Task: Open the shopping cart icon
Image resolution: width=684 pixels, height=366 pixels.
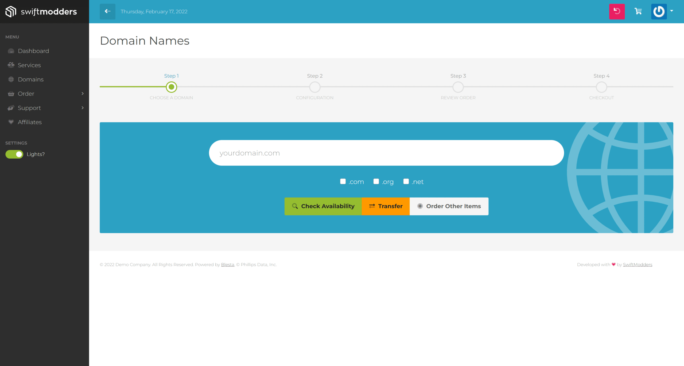Action: 638,11
